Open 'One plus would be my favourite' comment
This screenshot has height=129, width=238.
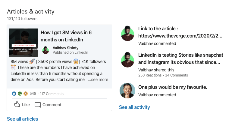173,87
